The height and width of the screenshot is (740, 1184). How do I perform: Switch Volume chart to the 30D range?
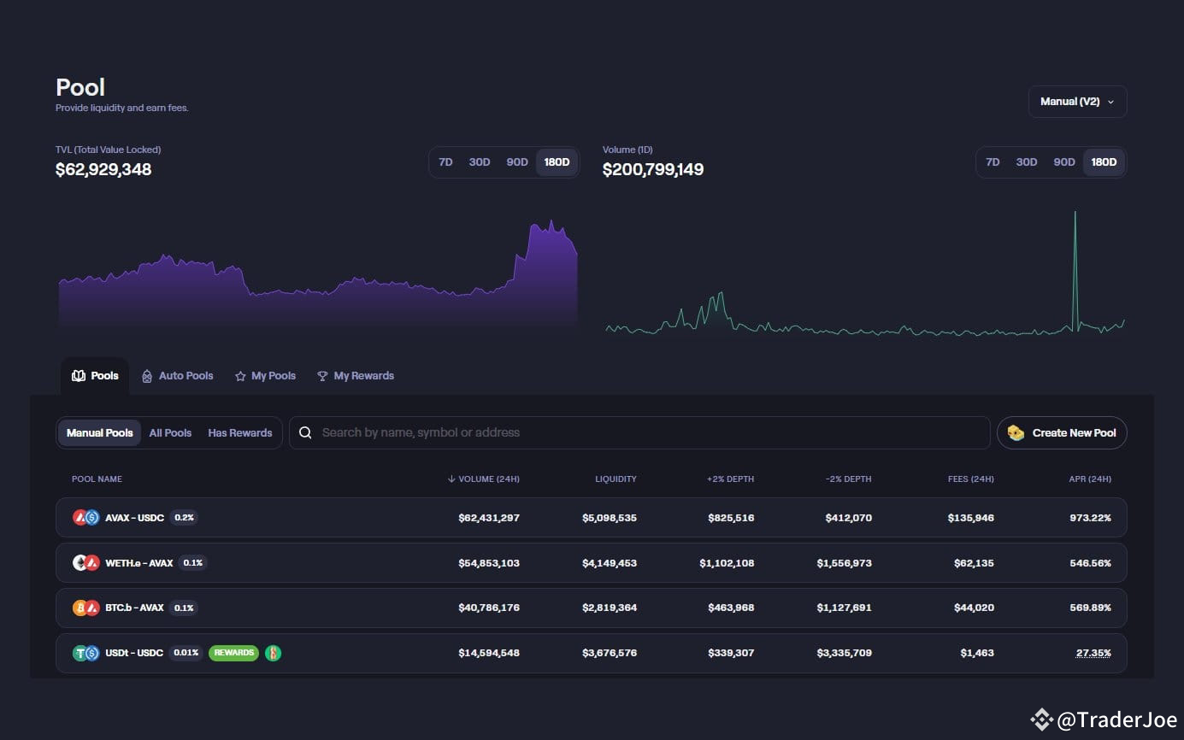[1026, 162]
